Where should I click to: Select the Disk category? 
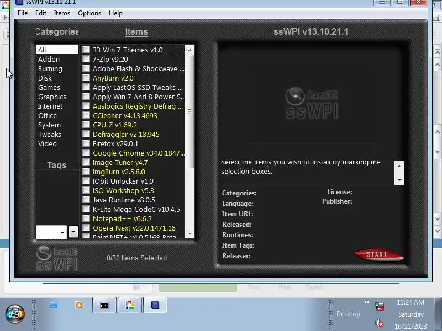pos(57,78)
